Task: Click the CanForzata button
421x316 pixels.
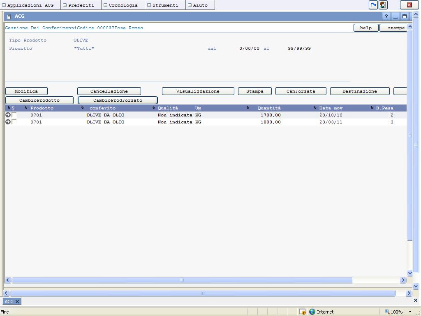Action: [x=301, y=91]
